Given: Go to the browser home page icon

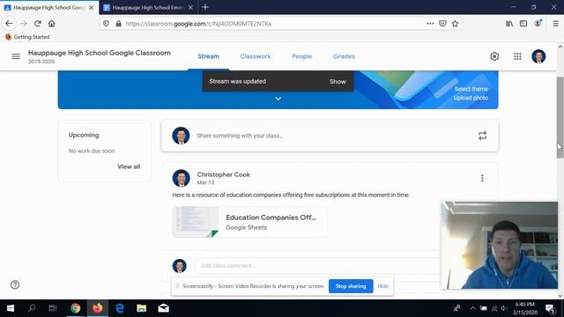Looking at the screenshot, I should (x=52, y=24).
